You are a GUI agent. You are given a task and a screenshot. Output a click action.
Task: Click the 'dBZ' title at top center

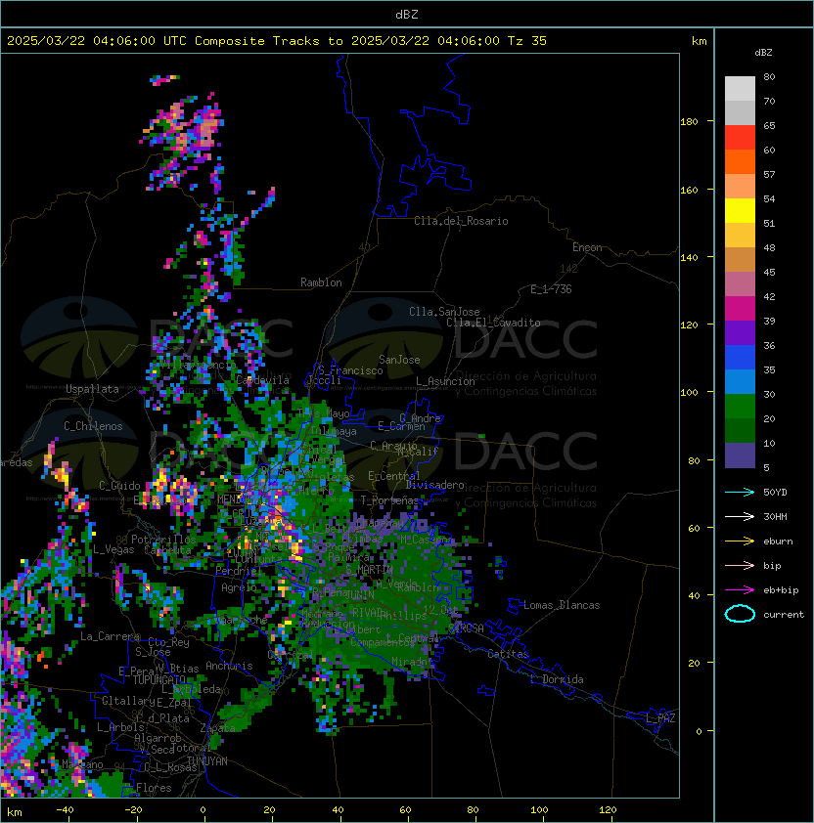[x=407, y=14]
